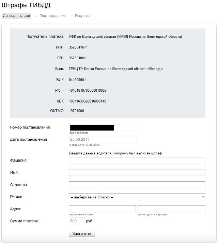Click the населенный пункт address field
This screenshot has width=218, height=244.
pos(102,209)
